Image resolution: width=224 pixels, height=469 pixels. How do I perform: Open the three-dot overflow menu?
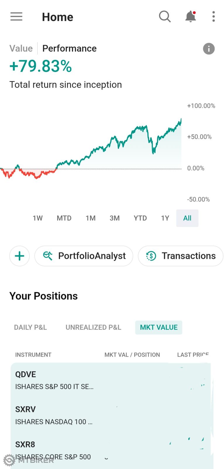tap(213, 17)
